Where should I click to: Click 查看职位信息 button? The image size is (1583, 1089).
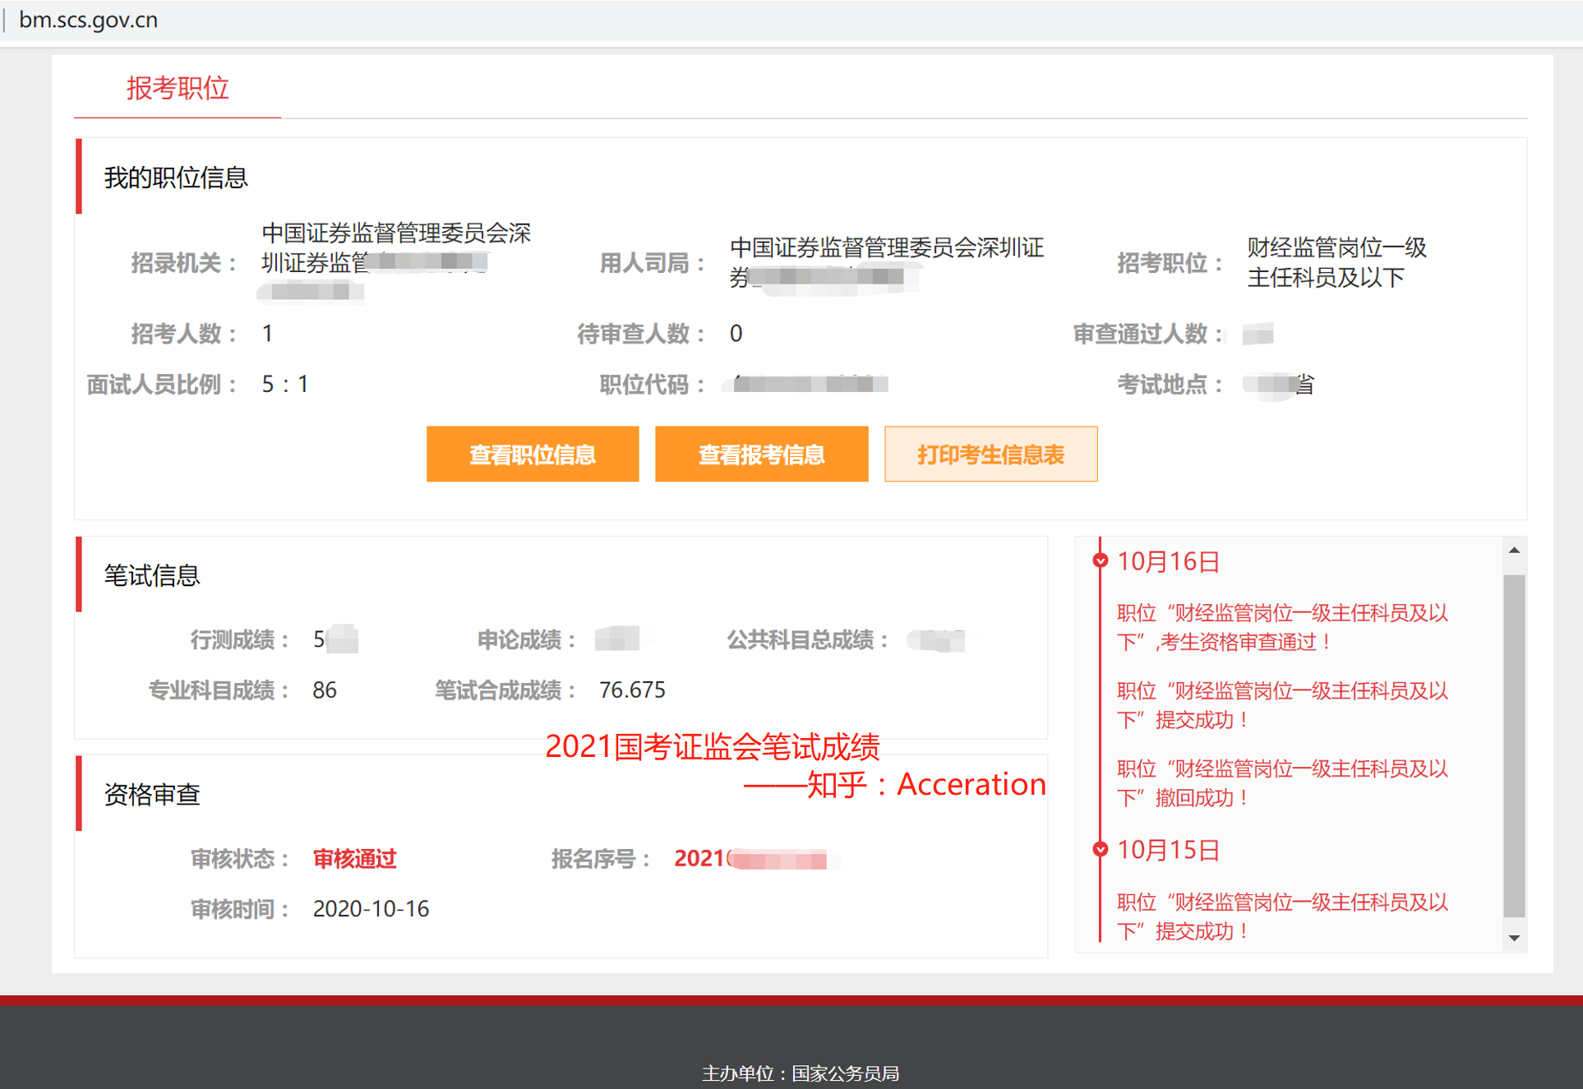(x=533, y=455)
